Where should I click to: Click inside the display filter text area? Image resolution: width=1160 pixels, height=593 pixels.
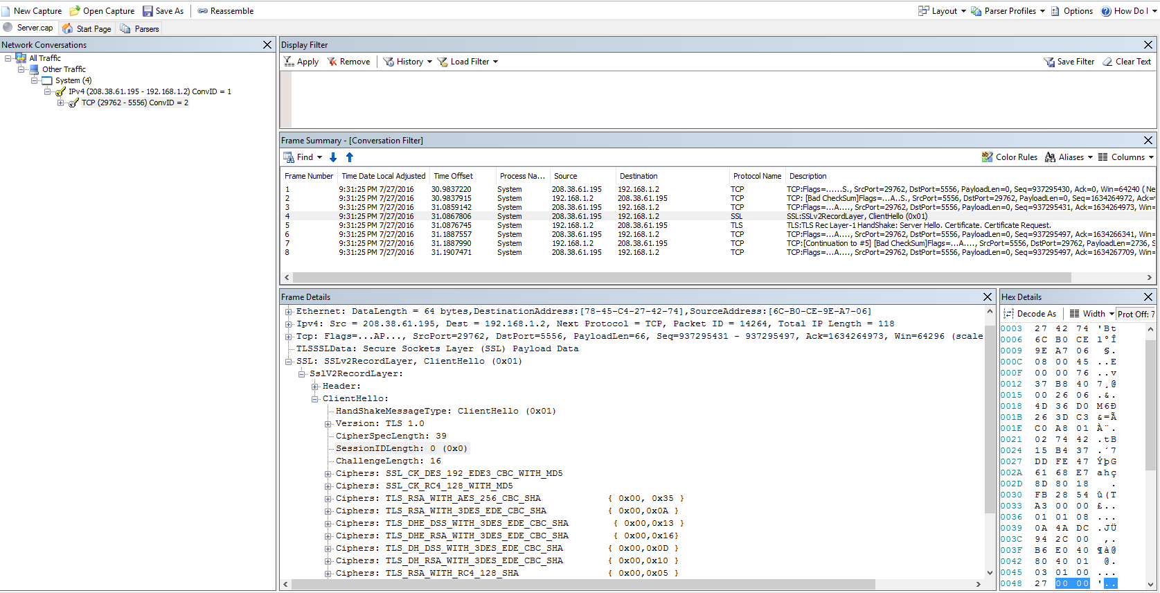(724, 99)
